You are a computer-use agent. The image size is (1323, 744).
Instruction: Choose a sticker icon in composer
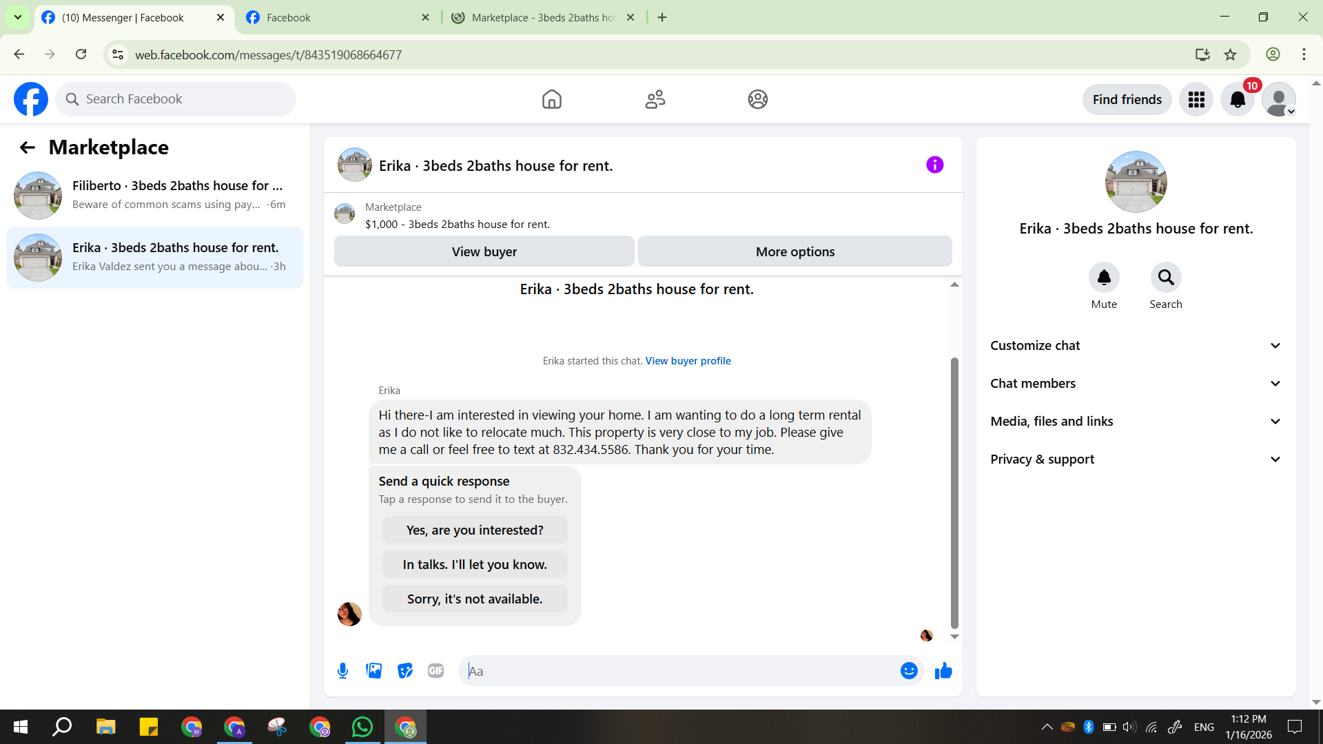pos(405,670)
